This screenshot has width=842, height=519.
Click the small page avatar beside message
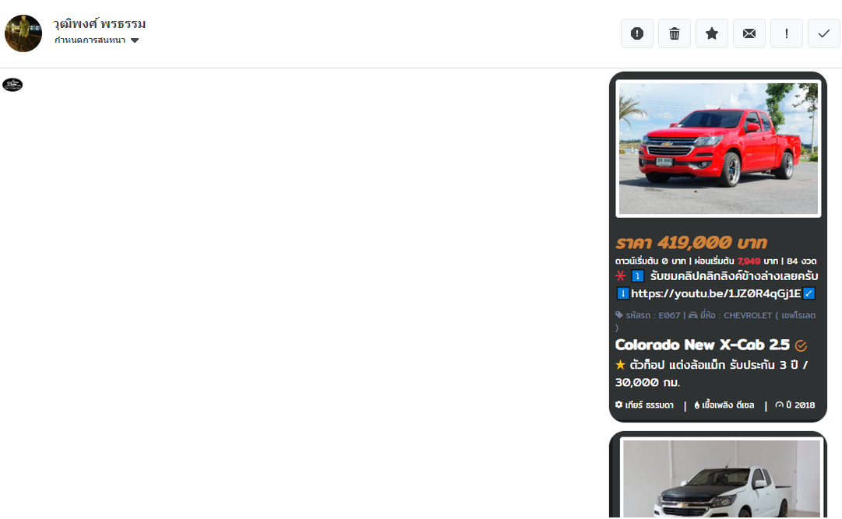(12, 85)
